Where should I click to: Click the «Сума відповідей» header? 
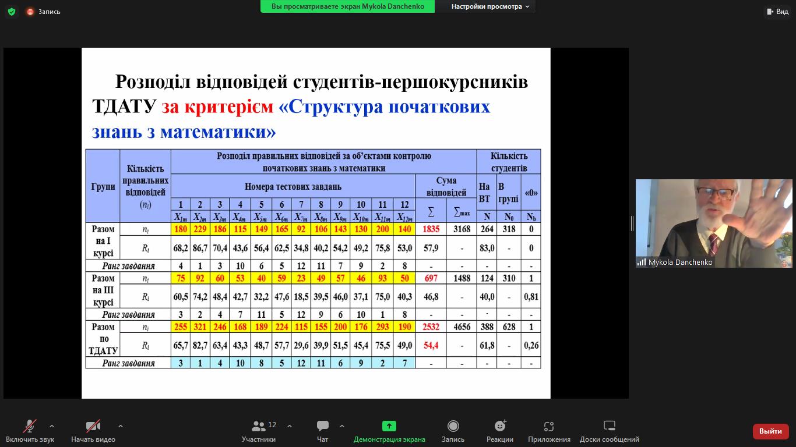(x=446, y=186)
